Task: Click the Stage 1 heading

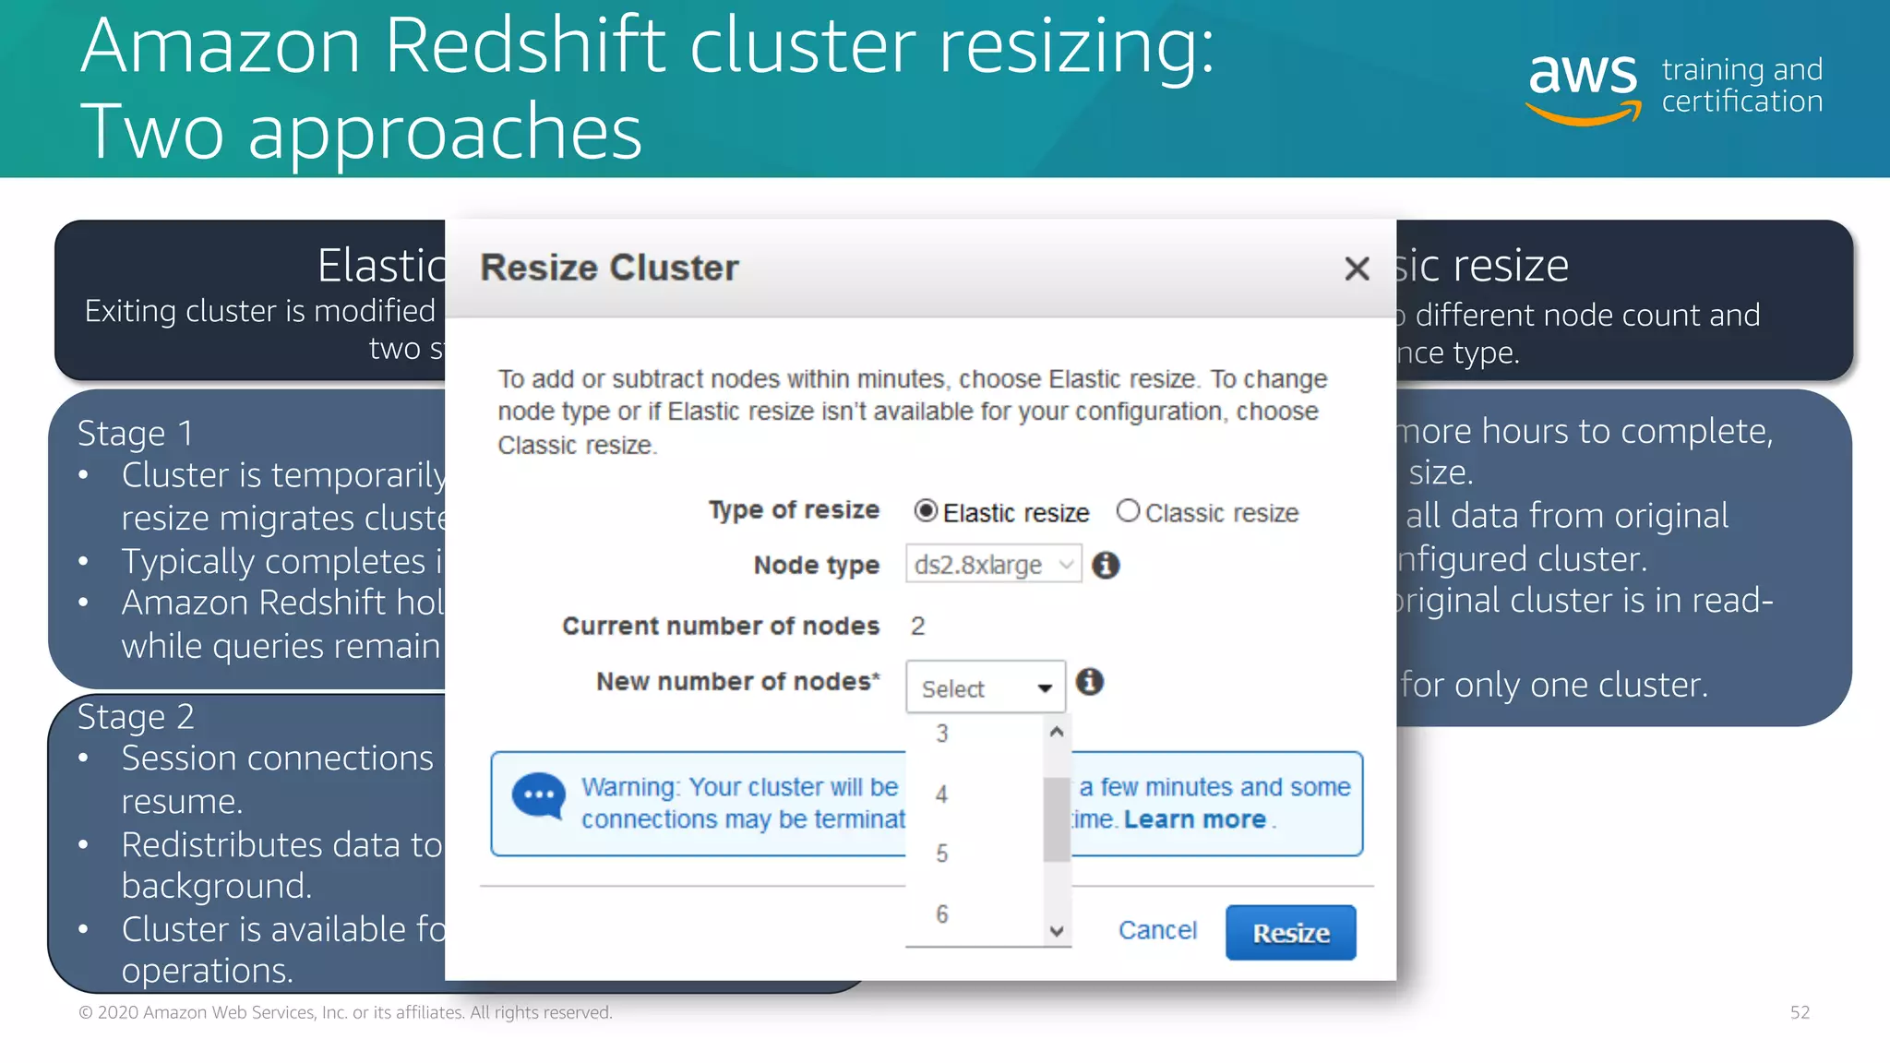Action: click(135, 433)
